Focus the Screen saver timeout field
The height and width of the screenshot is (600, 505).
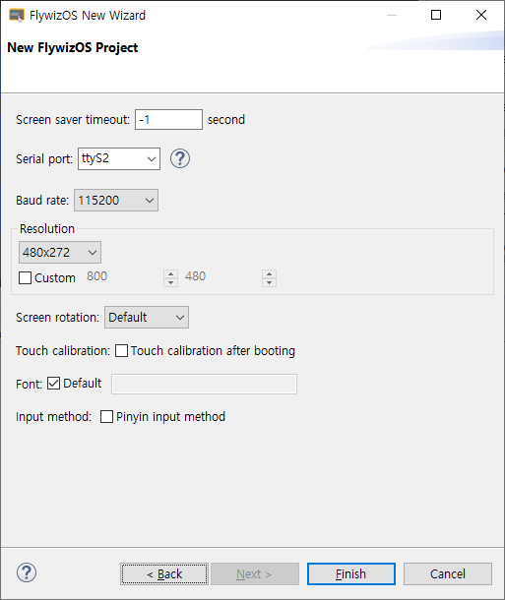tap(169, 119)
